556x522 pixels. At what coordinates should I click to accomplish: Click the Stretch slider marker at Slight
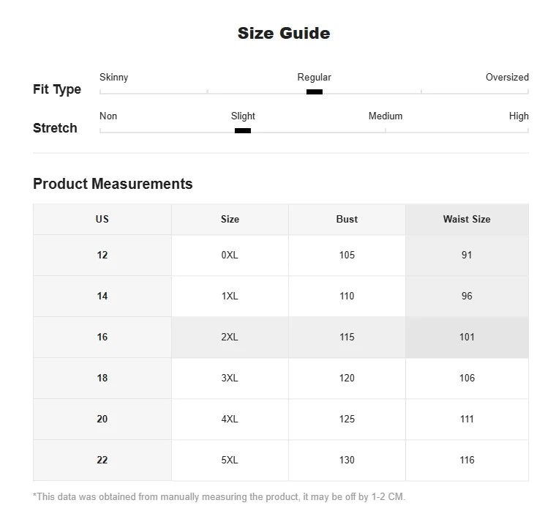(x=243, y=130)
